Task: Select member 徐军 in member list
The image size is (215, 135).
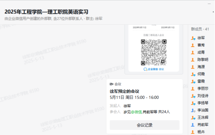Action: [x=201, y=38]
